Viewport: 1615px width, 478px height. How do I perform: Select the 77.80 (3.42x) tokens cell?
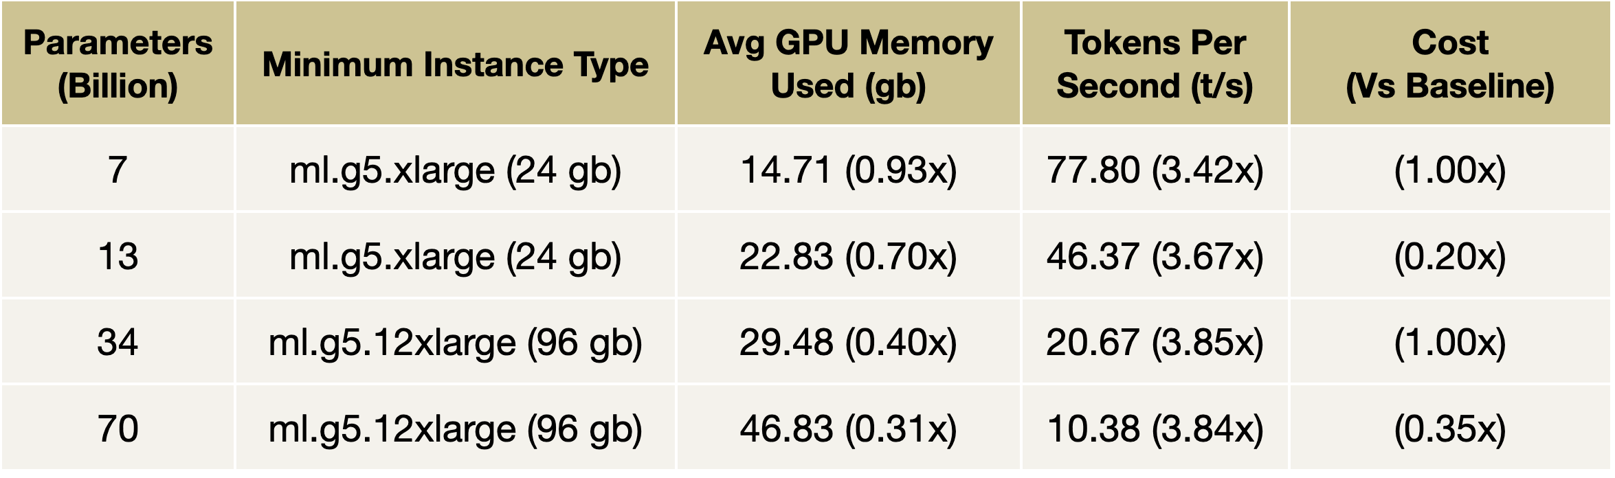coord(1155,170)
